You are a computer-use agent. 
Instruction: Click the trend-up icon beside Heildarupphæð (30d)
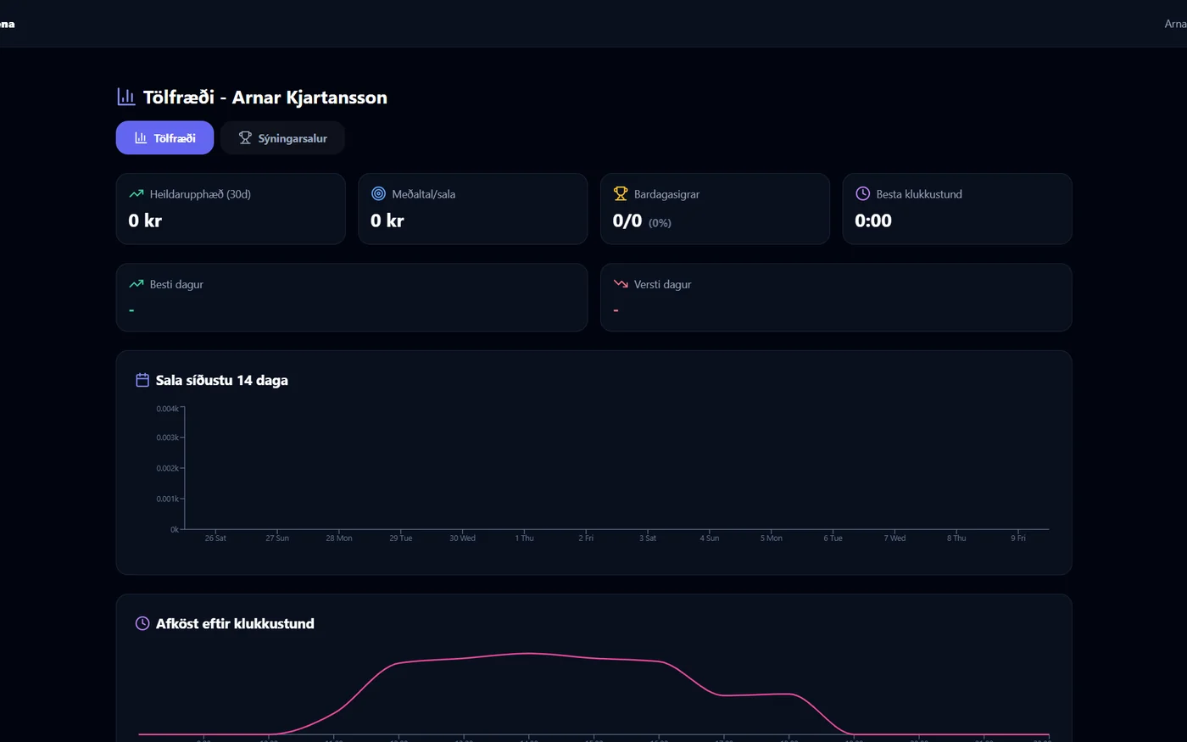(137, 194)
